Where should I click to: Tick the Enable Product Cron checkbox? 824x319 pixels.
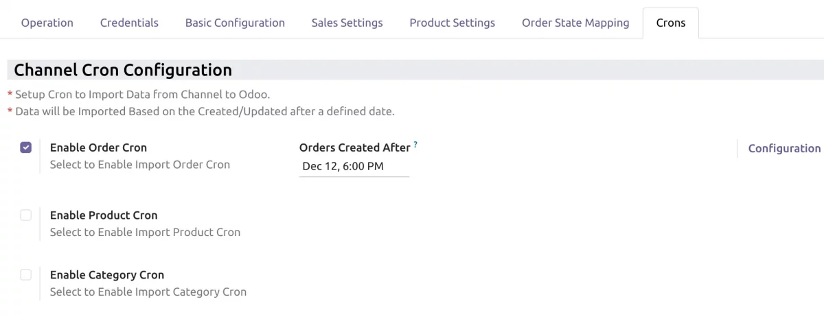[x=26, y=215]
